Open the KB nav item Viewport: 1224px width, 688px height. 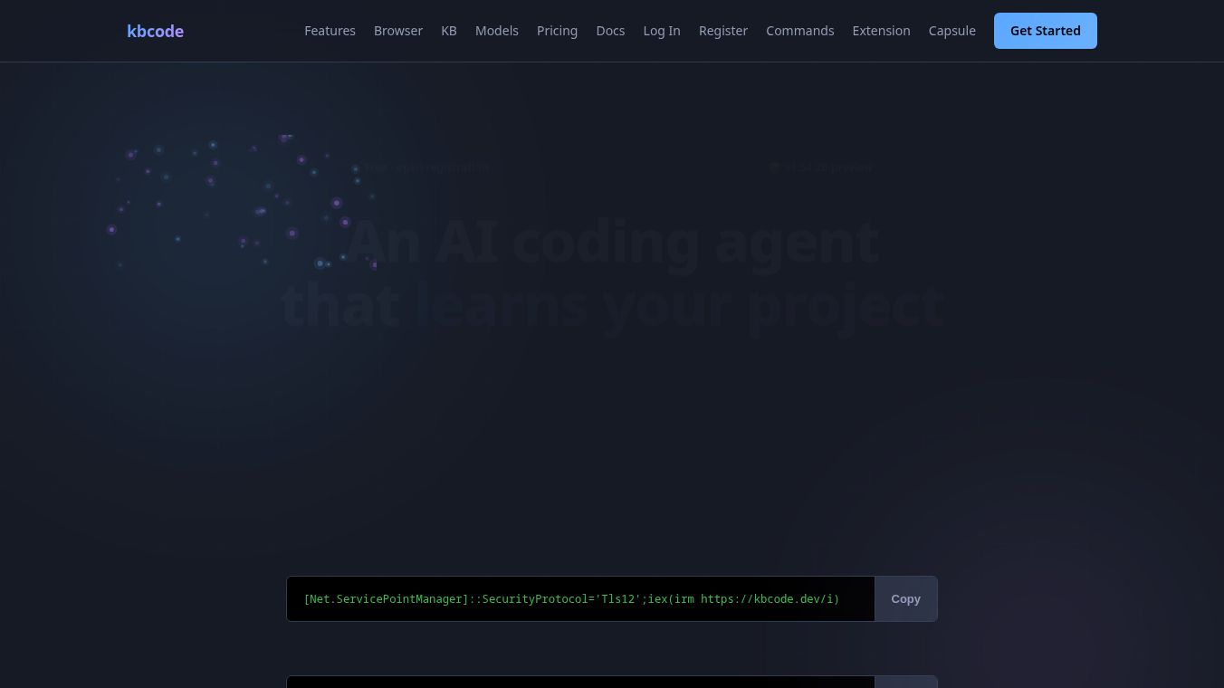point(449,31)
